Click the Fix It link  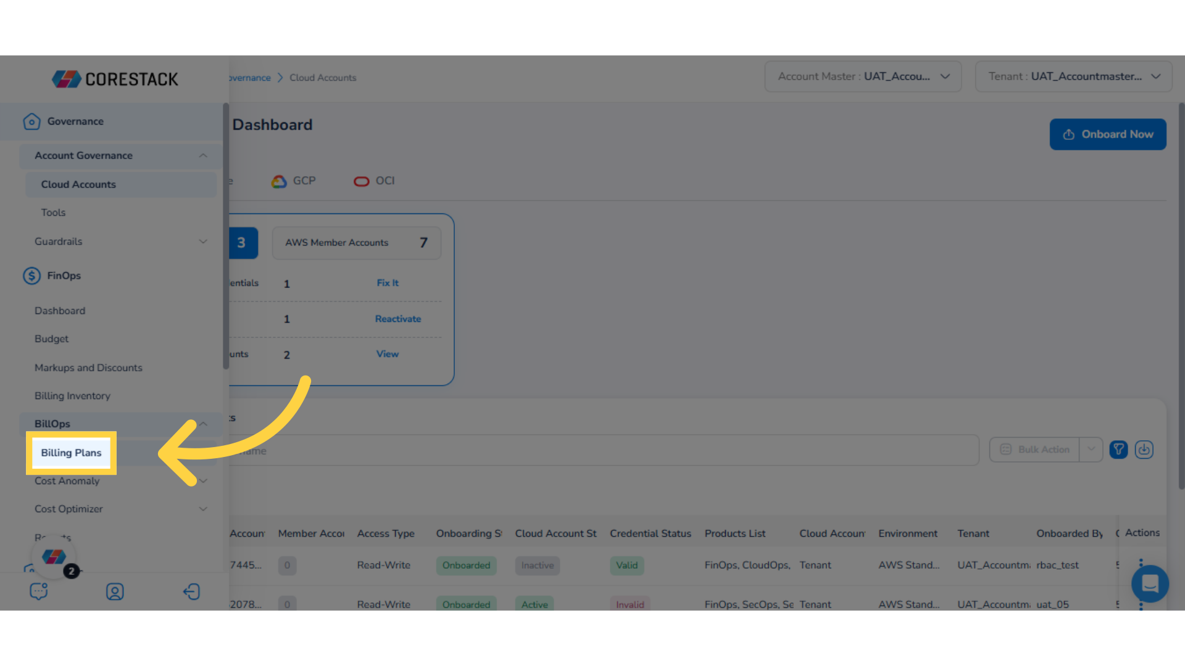tap(388, 283)
